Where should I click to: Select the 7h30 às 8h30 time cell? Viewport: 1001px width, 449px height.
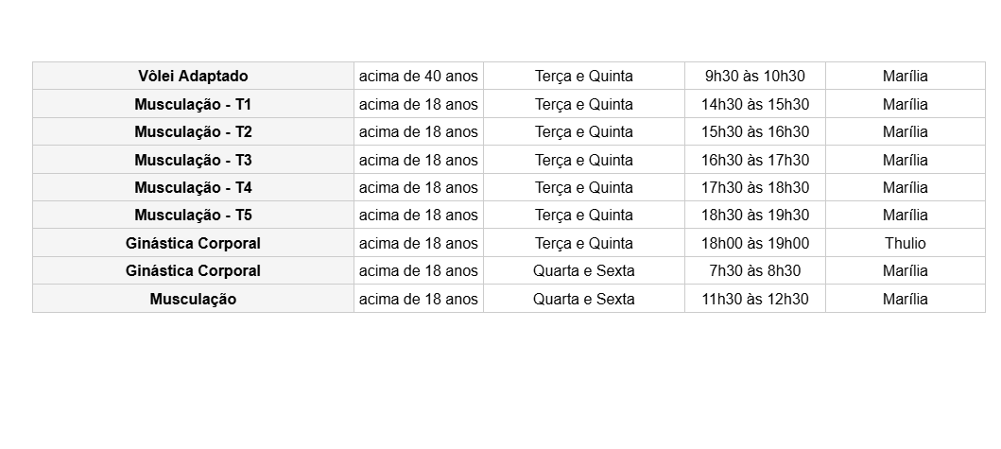click(x=754, y=270)
